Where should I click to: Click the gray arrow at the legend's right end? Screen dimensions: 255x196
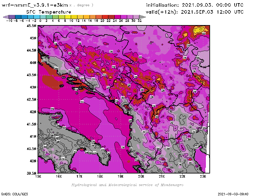coord(142,17)
